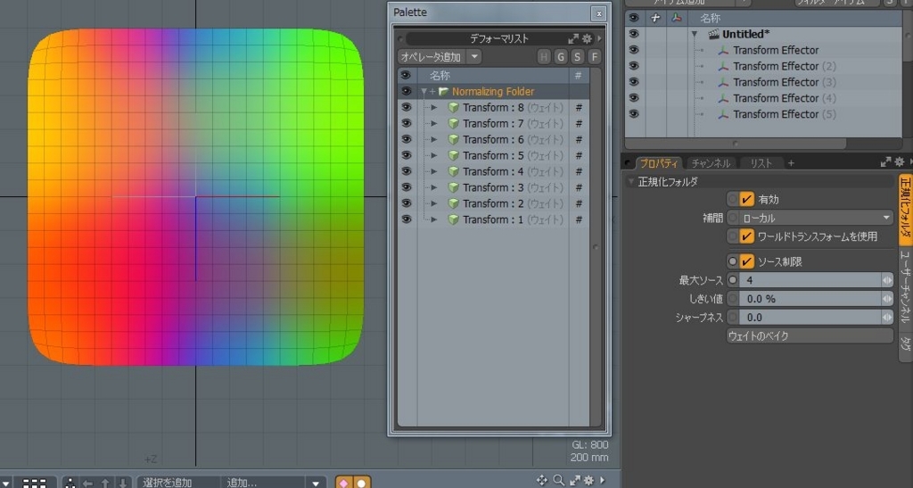Click the G filter button in deformer list
The height and width of the screenshot is (488, 913).
(561, 56)
